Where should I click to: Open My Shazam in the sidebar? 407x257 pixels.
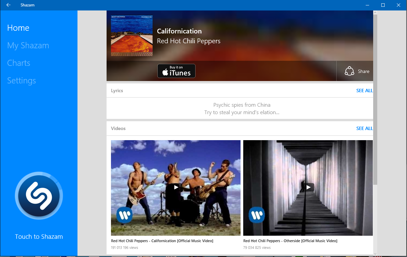pyautogui.click(x=28, y=46)
